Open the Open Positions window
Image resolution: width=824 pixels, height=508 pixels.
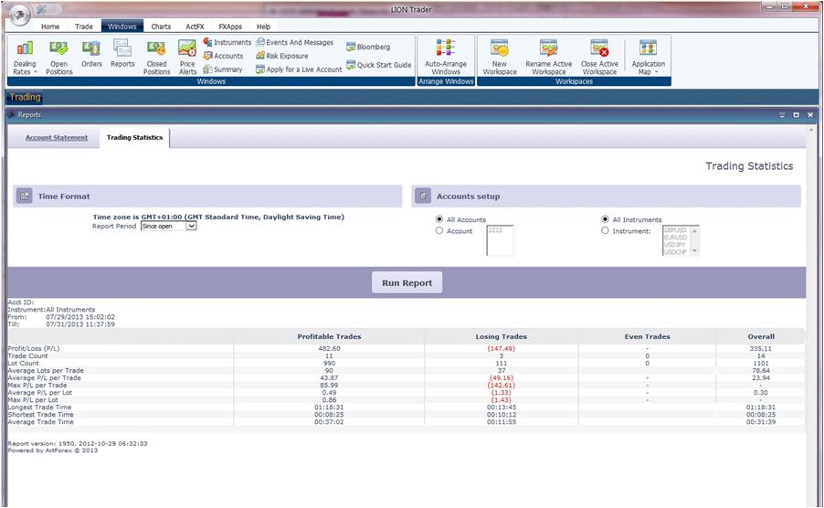(x=58, y=58)
